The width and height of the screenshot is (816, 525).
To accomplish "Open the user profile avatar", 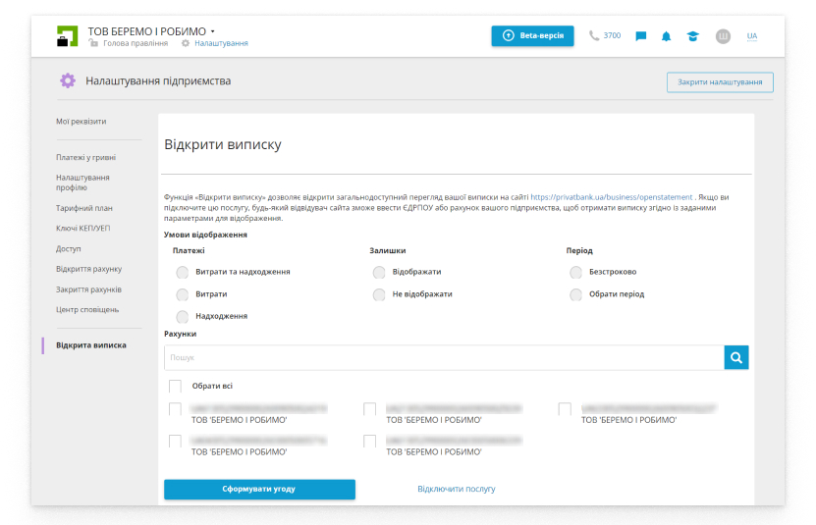I will (723, 36).
